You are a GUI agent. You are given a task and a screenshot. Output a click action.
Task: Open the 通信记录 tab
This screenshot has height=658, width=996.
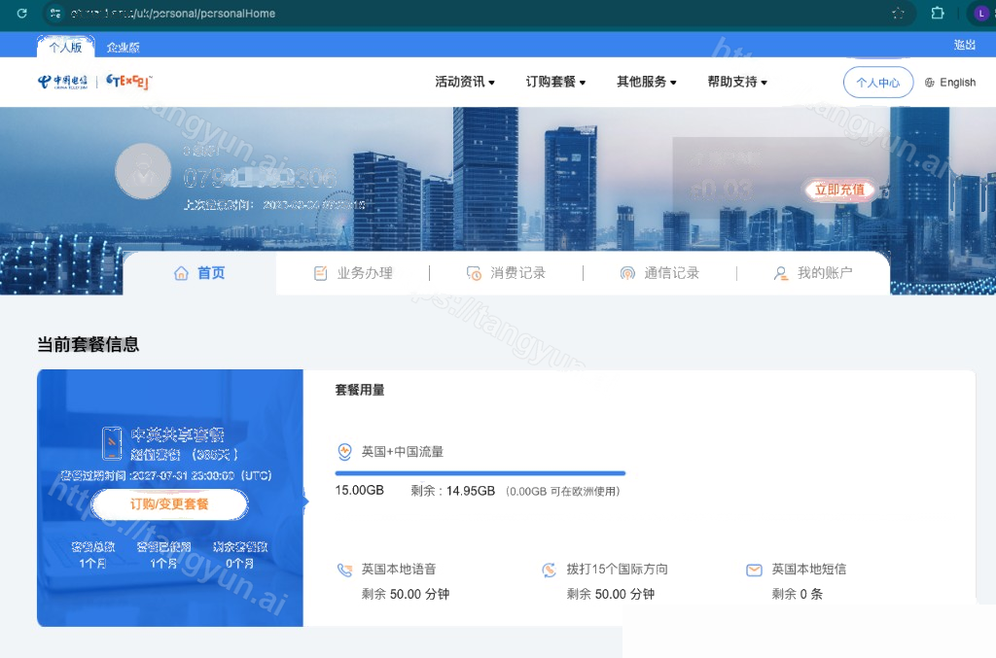(660, 273)
